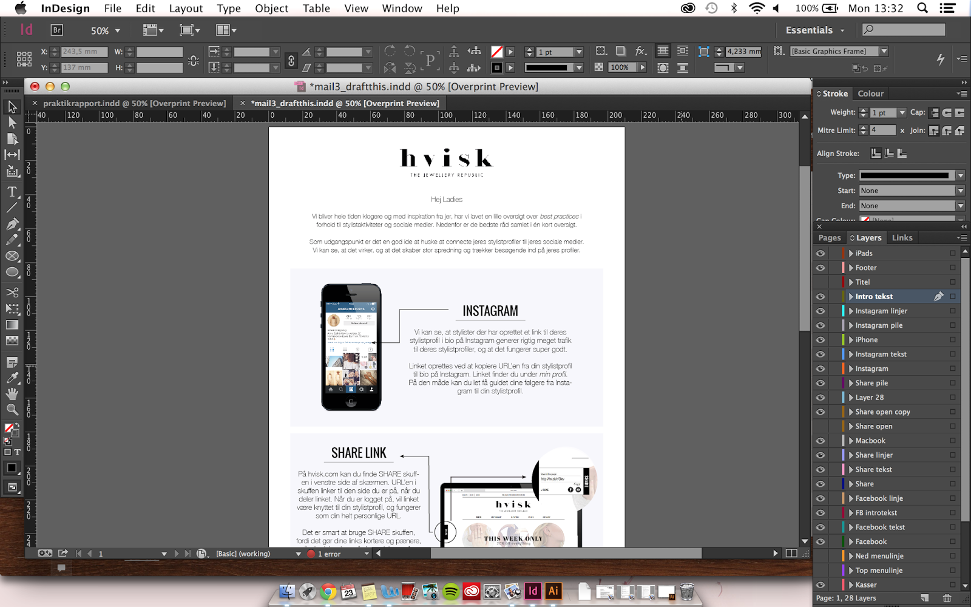This screenshot has width=971, height=607.
Task: Delete selected layer with trash icon
Action: click(947, 598)
